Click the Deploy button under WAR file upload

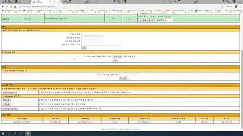pos(115,60)
